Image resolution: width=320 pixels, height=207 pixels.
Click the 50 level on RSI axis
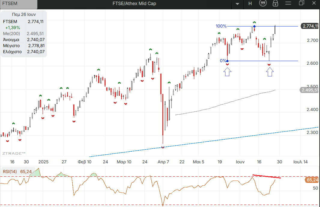click(315, 188)
